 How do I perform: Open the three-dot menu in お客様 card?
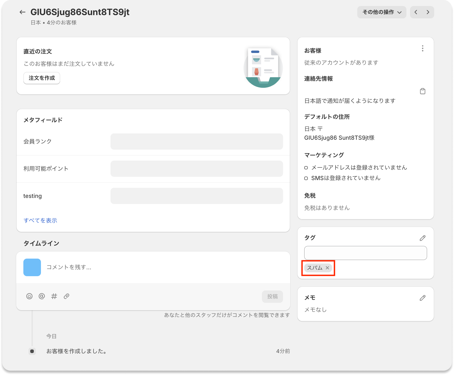tap(422, 49)
